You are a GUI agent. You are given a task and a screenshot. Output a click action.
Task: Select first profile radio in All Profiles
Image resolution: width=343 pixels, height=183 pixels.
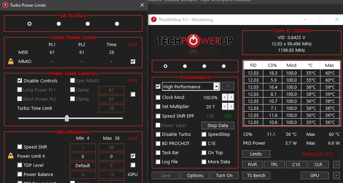[x=29, y=24]
